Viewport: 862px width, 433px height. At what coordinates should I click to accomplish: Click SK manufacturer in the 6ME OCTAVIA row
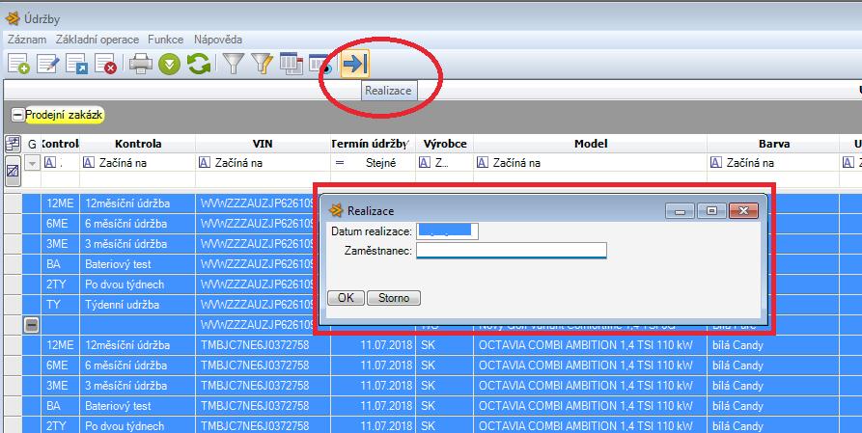pos(445,365)
